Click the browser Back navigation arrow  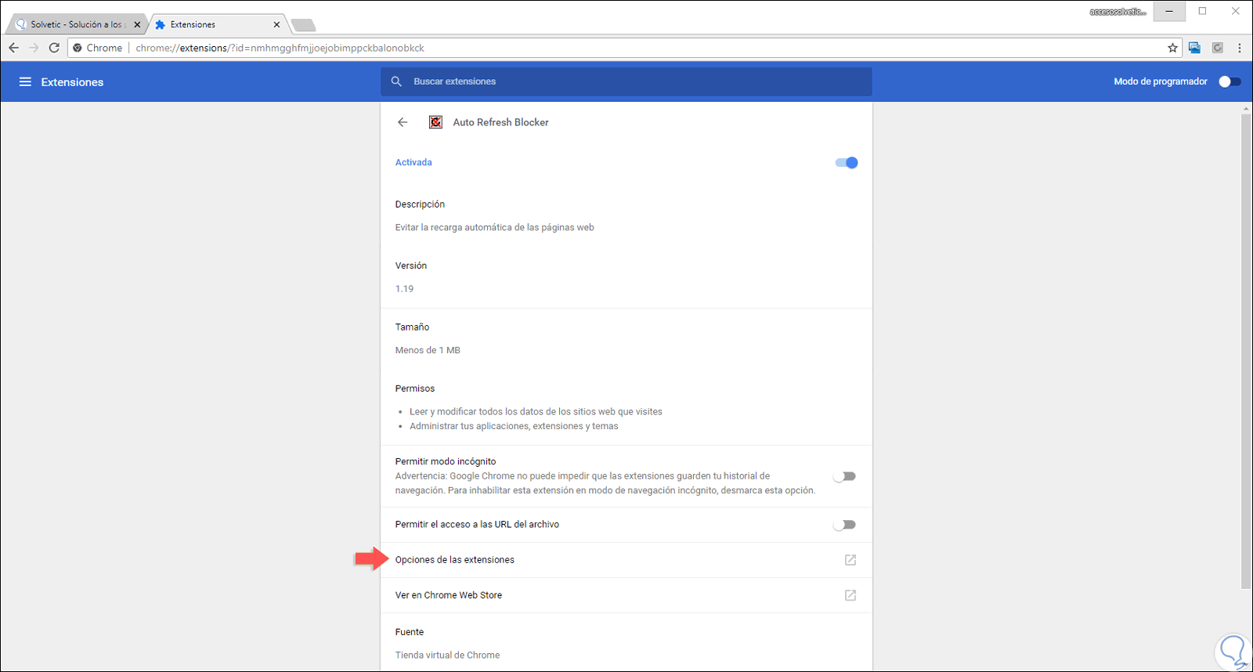[14, 48]
